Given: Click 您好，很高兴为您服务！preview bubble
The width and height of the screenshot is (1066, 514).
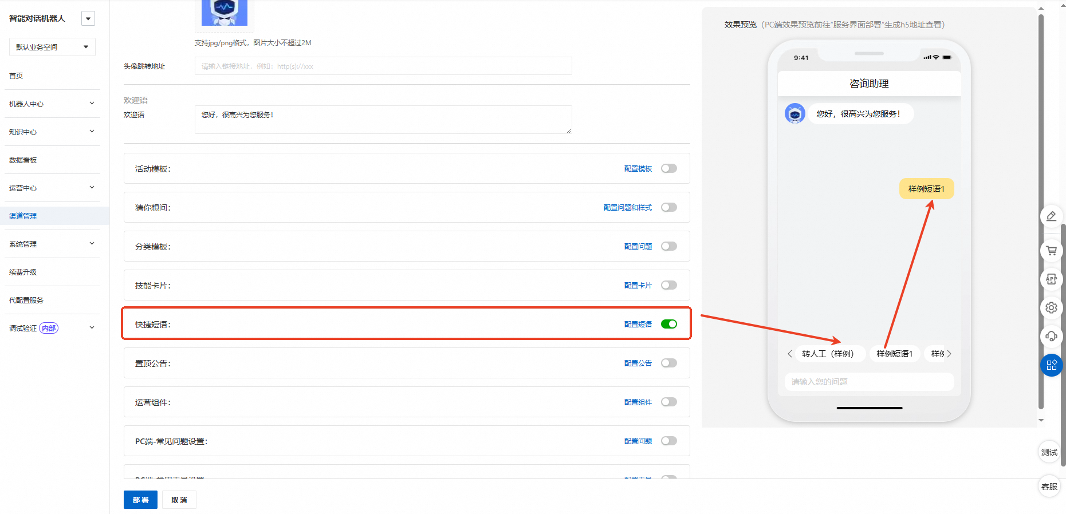Looking at the screenshot, I should [x=861, y=114].
